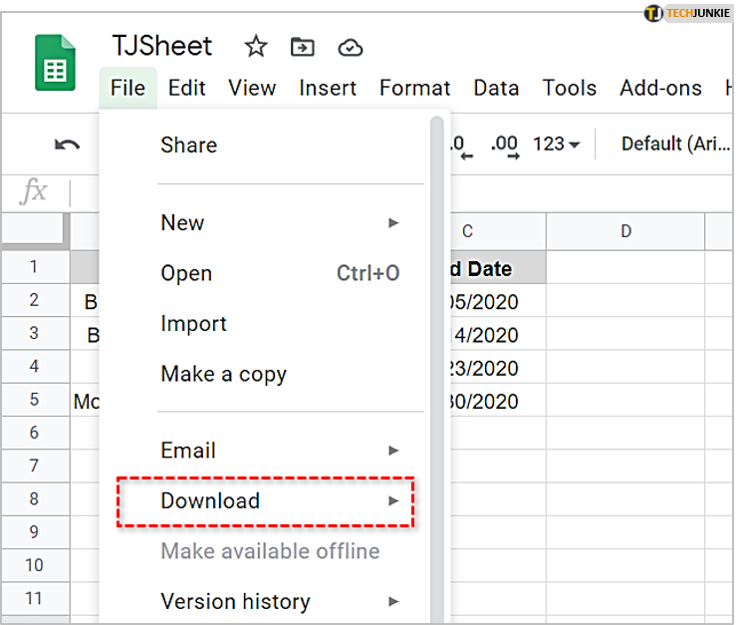This screenshot has width=738, height=625.
Task: Open the Format menu
Action: (414, 88)
